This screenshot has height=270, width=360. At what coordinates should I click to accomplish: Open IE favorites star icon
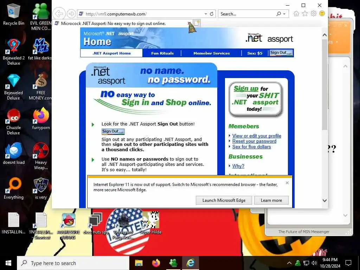click(x=305, y=14)
